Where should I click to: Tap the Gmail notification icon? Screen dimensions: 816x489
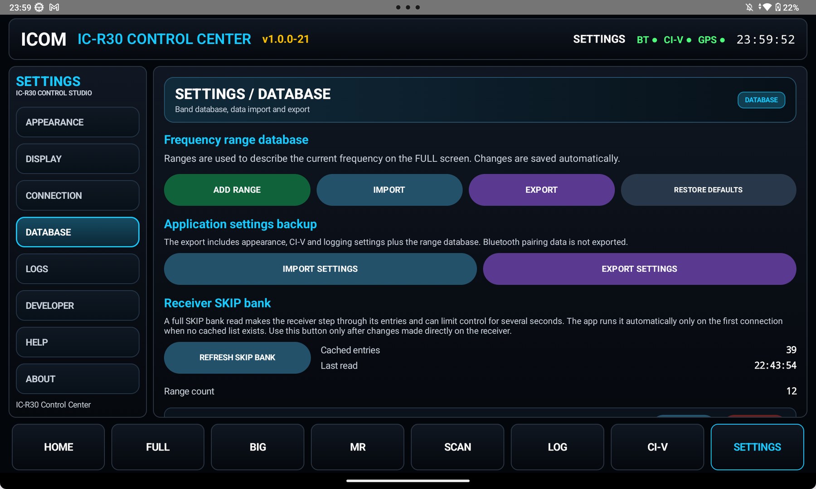click(x=54, y=7)
